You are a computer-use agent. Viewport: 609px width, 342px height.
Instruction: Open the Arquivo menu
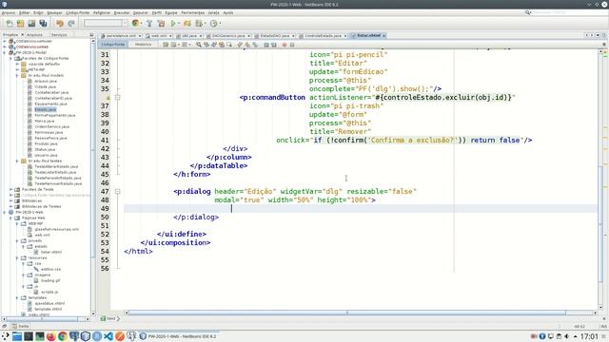(9, 12)
